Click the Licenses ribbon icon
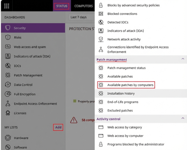 [x=8, y=113]
